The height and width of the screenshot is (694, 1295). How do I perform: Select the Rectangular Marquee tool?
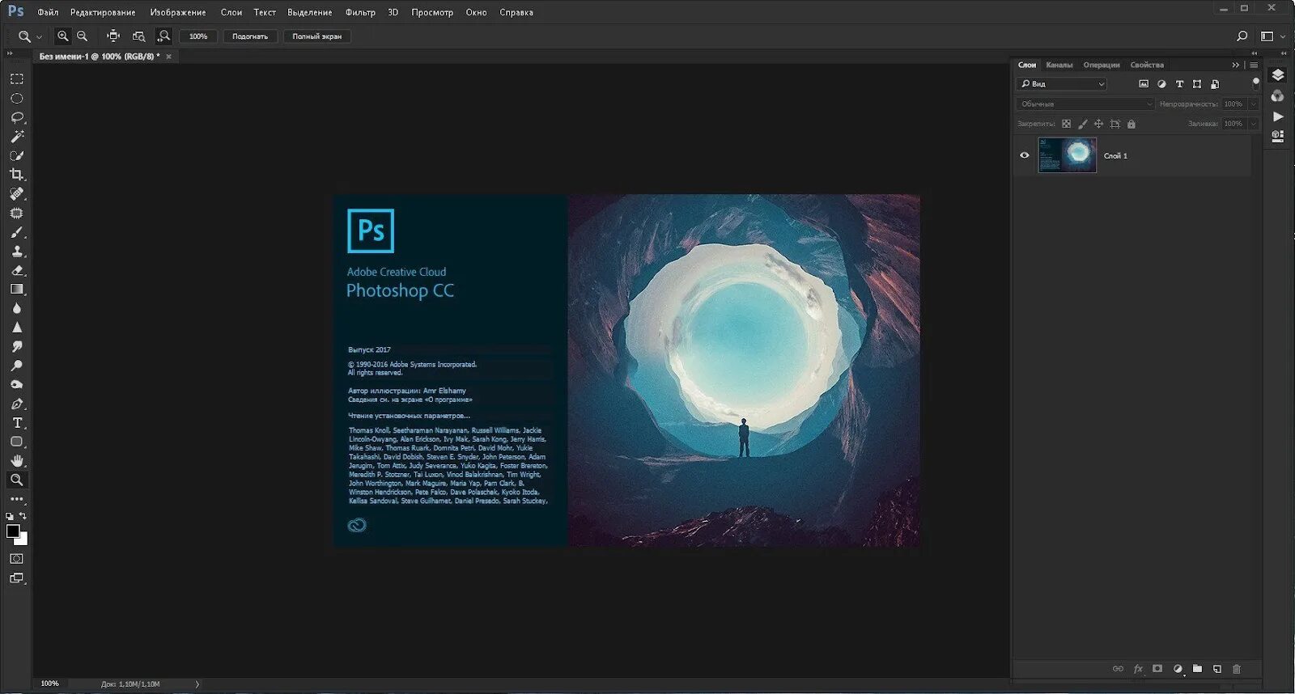pyautogui.click(x=17, y=78)
